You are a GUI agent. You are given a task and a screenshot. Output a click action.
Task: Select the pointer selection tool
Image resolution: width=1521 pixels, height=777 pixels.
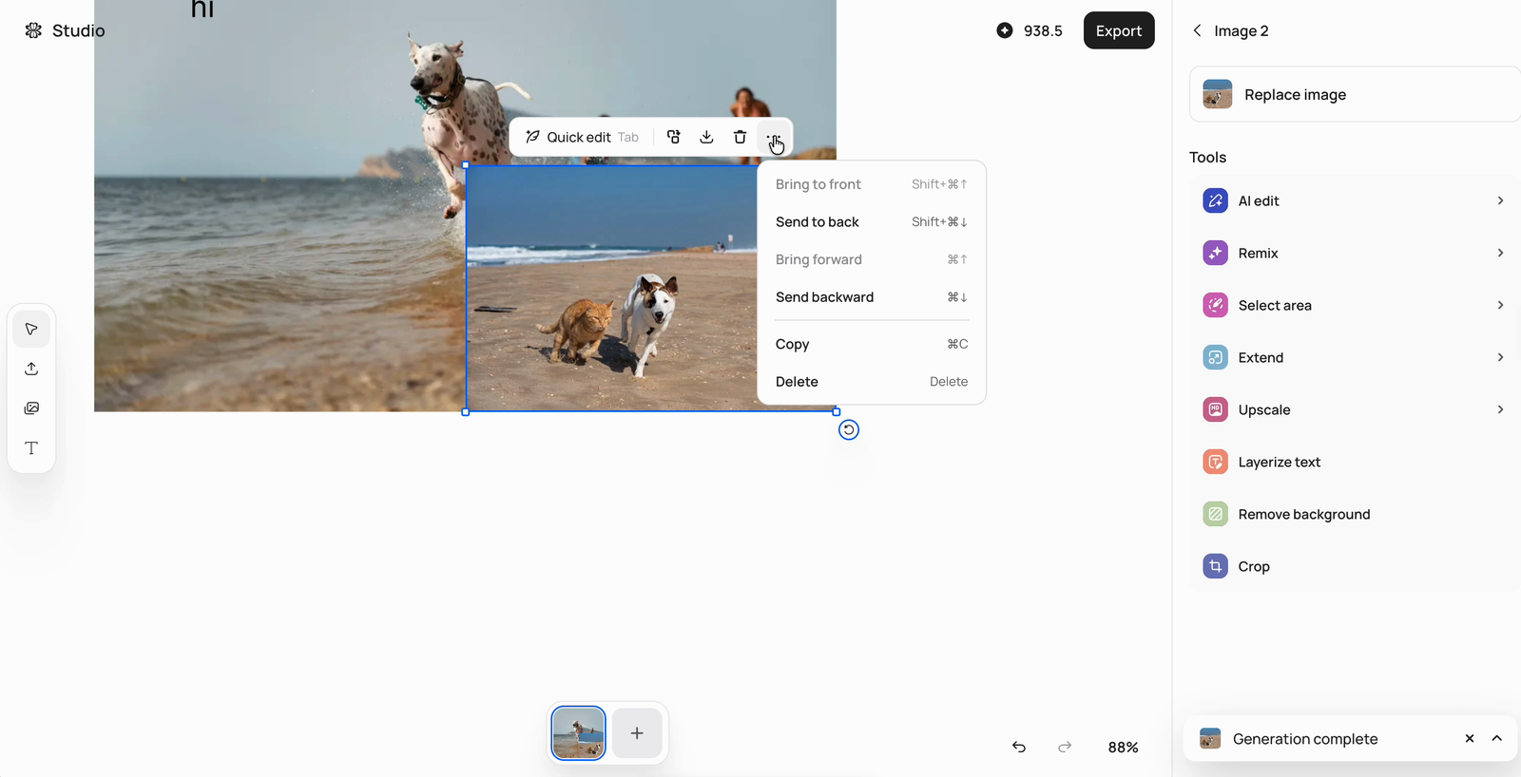tap(31, 330)
